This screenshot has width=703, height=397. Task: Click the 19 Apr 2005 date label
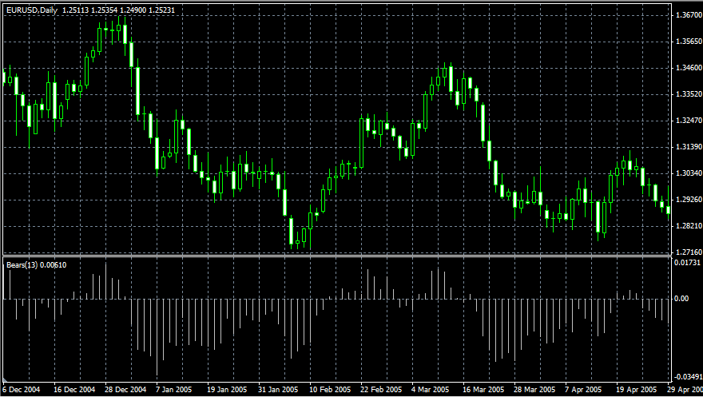tap(637, 389)
